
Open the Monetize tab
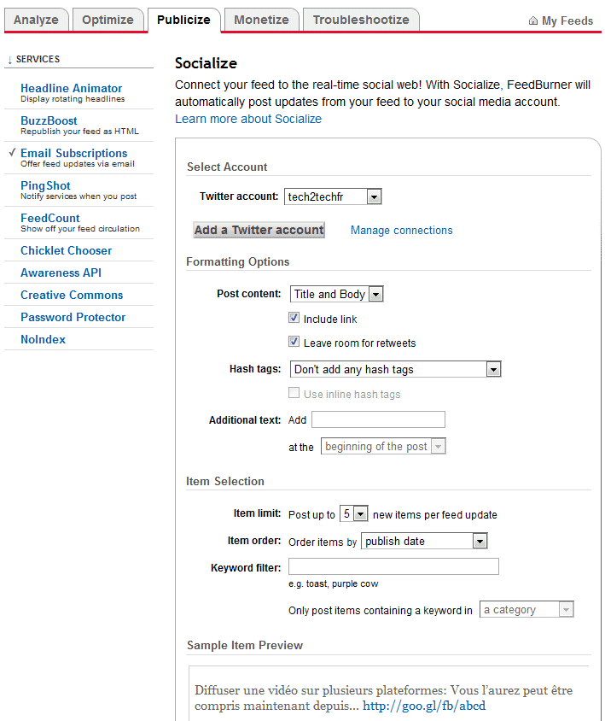pyautogui.click(x=261, y=20)
